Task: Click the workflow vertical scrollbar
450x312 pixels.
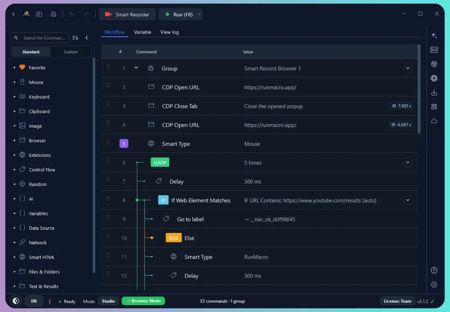Action: pos(419,89)
